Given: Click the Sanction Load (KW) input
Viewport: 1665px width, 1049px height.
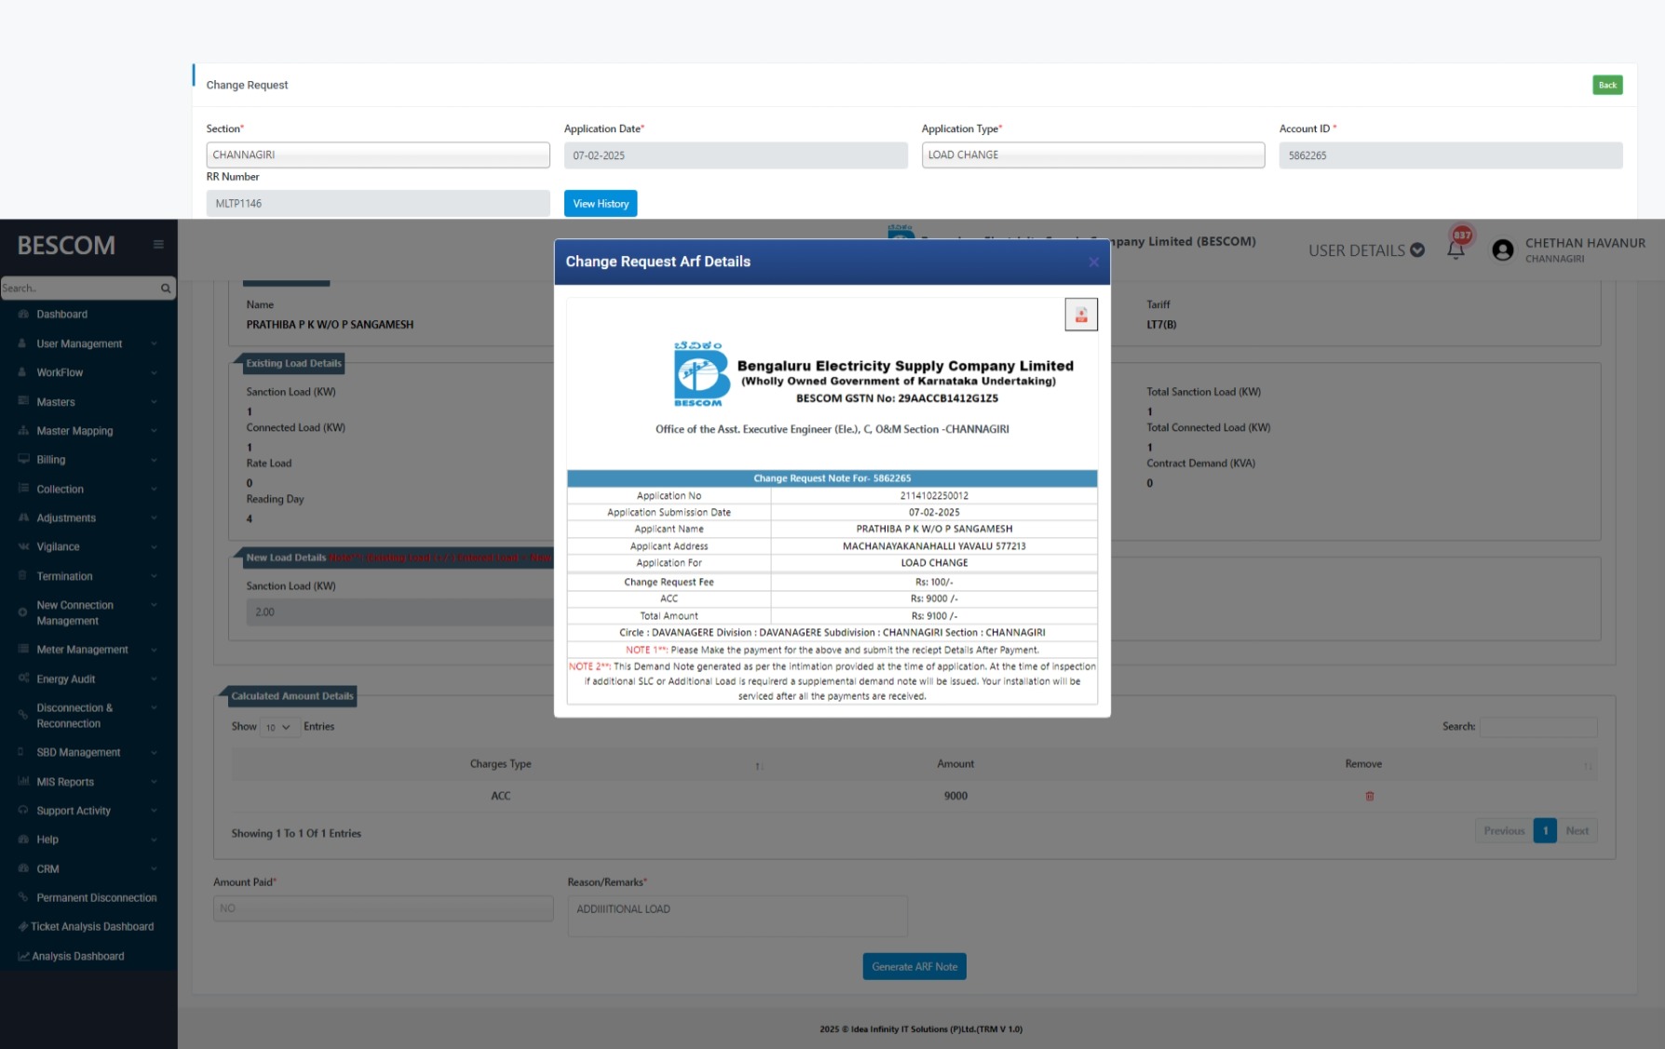Looking at the screenshot, I should (400, 612).
